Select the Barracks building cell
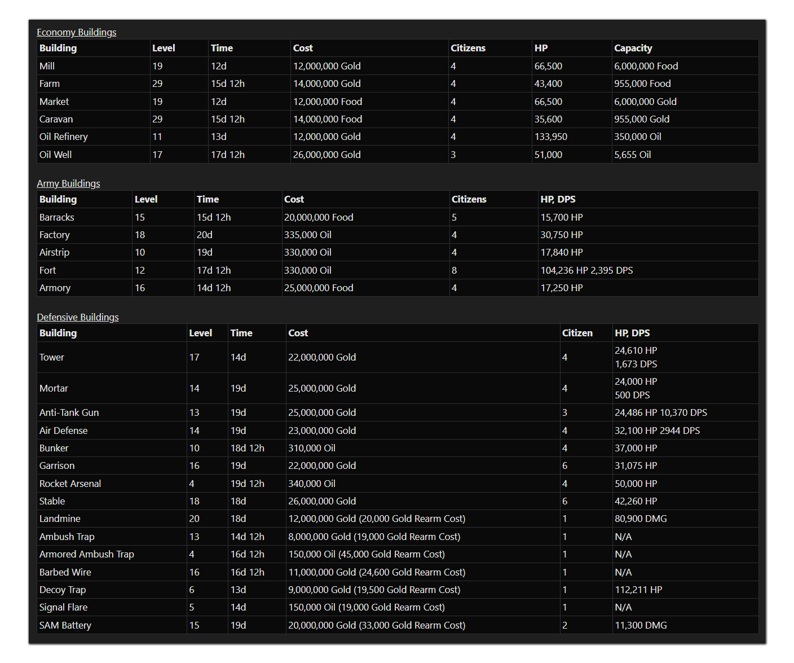 click(x=85, y=217)
